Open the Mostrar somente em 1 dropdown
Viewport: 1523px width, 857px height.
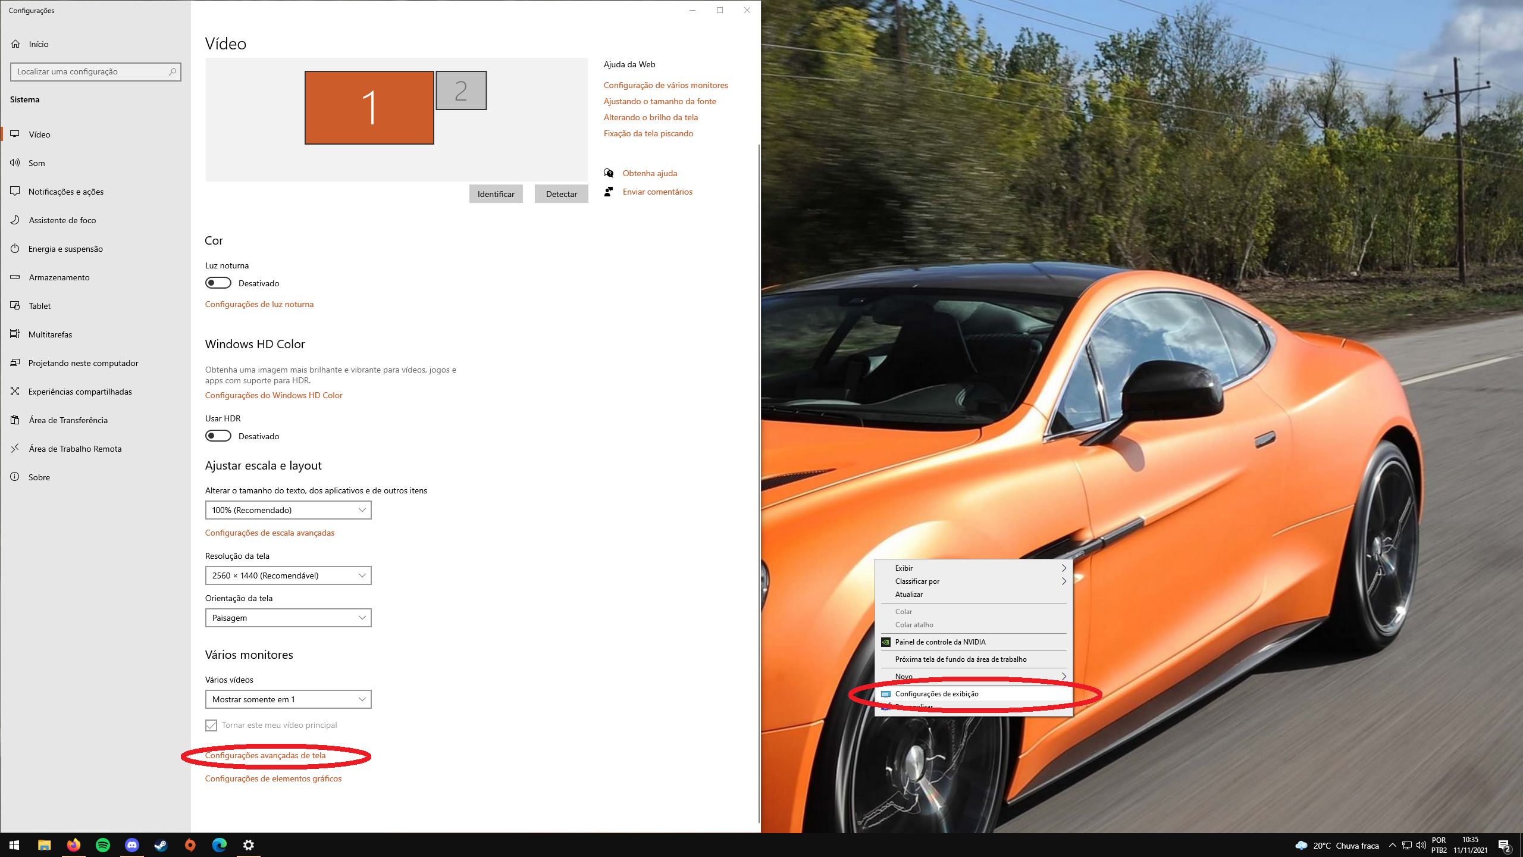[x=288, y=699]
